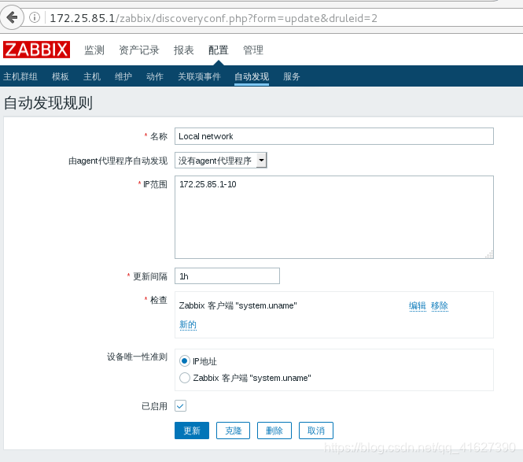The height and width of the screenshot is (462, 523).
Task: Click the 名称 field containing Local network
Action: click(x=334, y=136)
